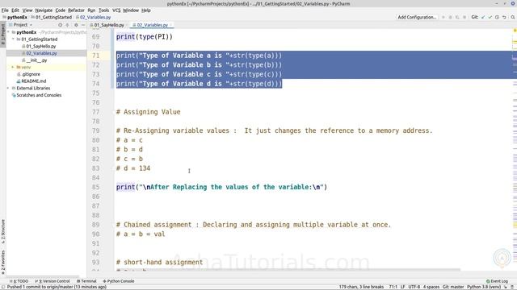The width and height of the screenshot is (517, 290).
Task: Open the LF line separator selector
Action: (402, 287)
